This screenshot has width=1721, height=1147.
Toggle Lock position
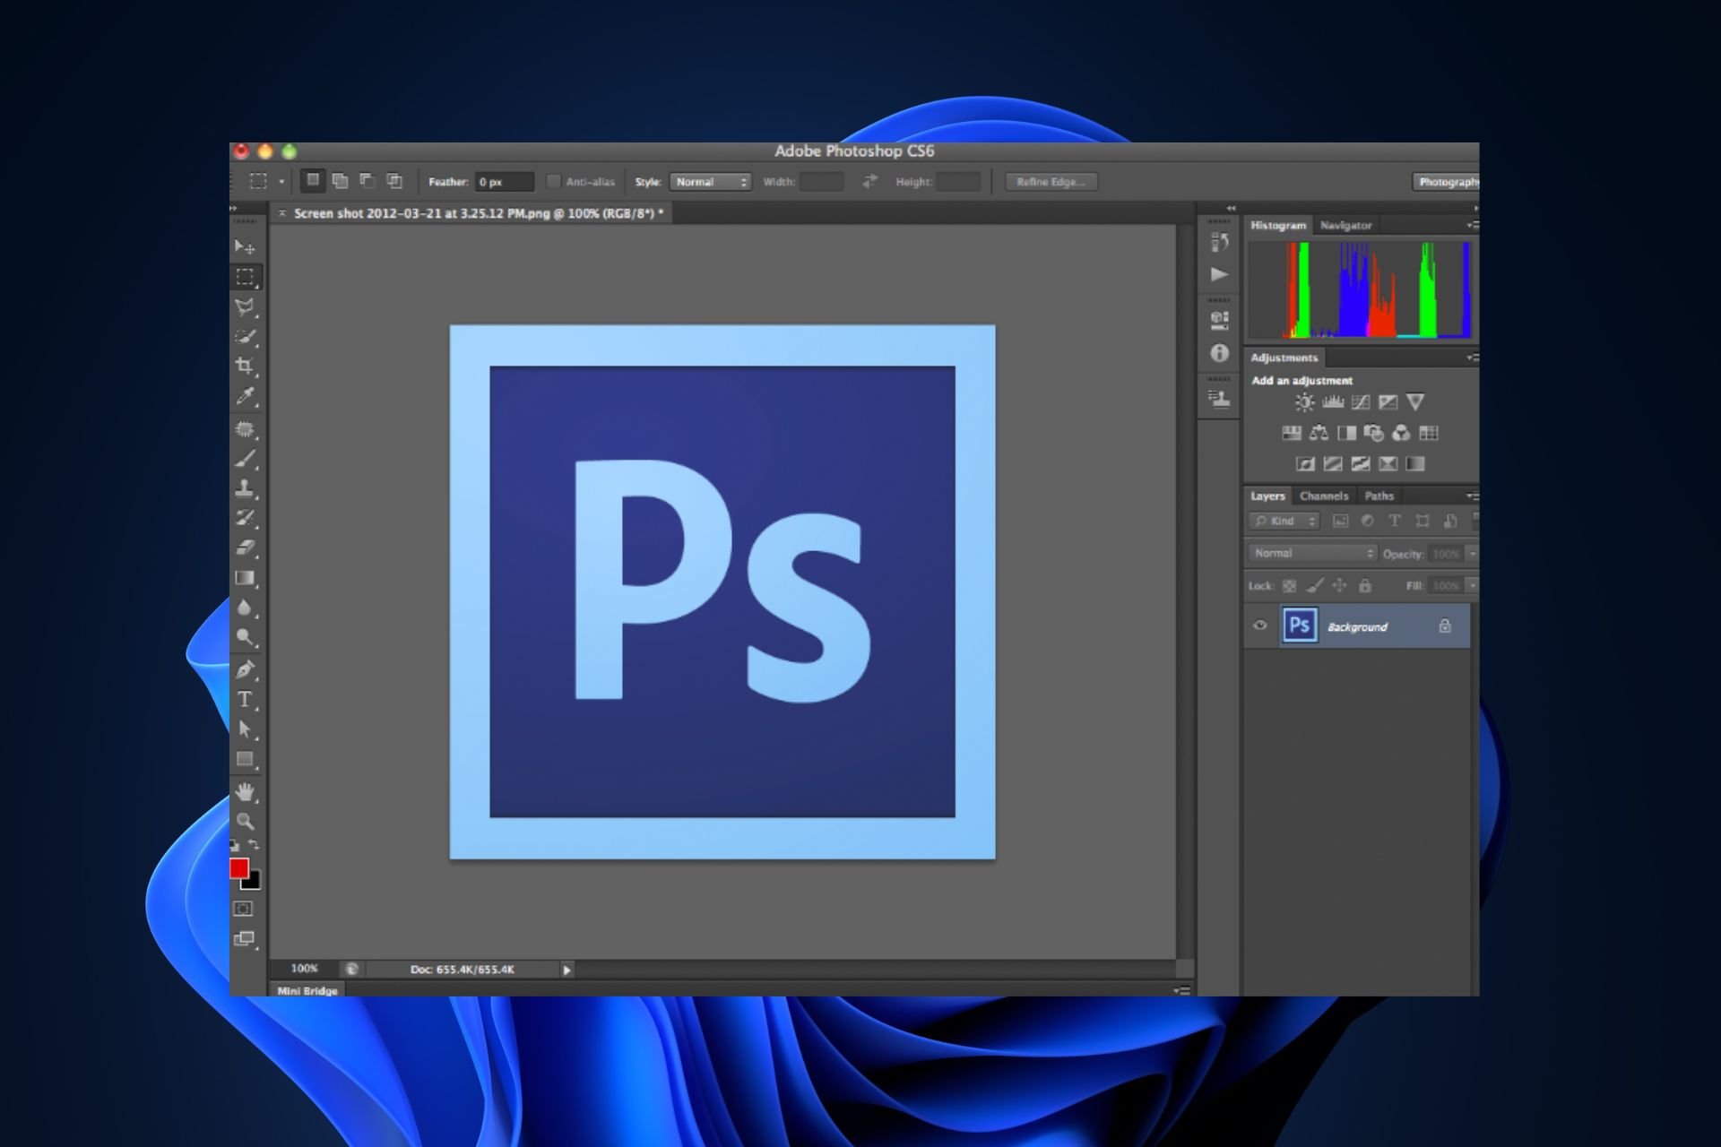[1339, 586]
